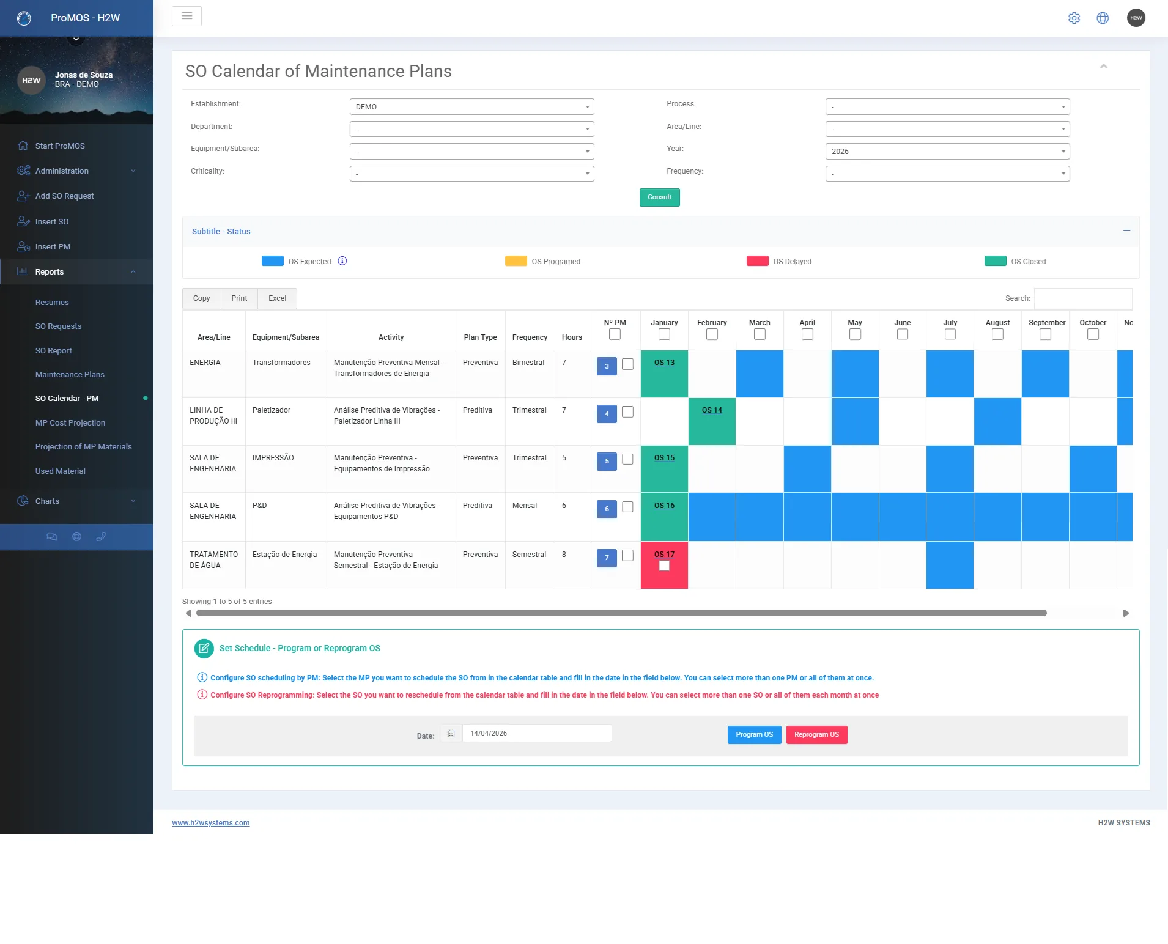Viewport: 1168px width, 944px height.
Task: Click the red Reprogram OS button
Action: 816,735
